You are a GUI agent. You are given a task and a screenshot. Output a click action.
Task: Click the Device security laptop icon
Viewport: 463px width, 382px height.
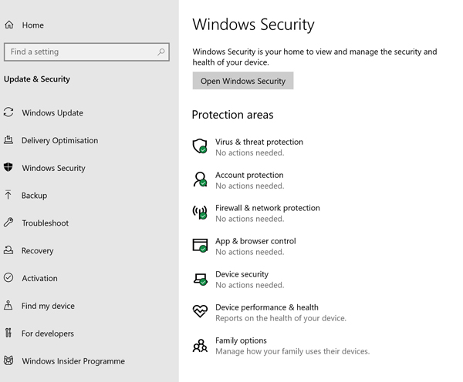pos(200,279)
